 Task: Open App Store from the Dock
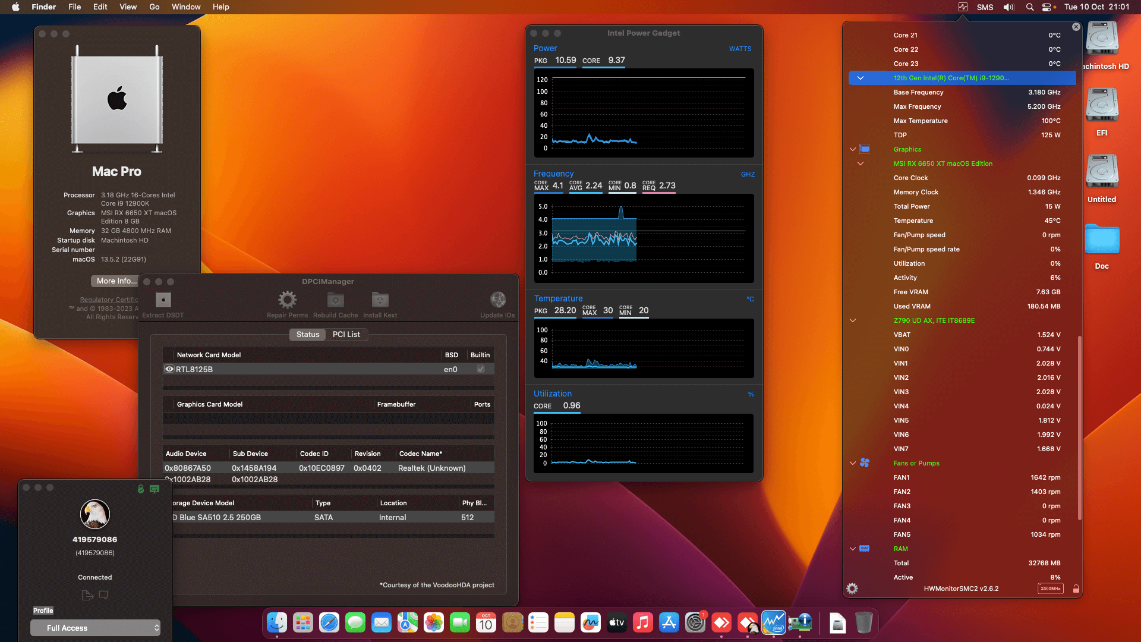tap(669, 622)
